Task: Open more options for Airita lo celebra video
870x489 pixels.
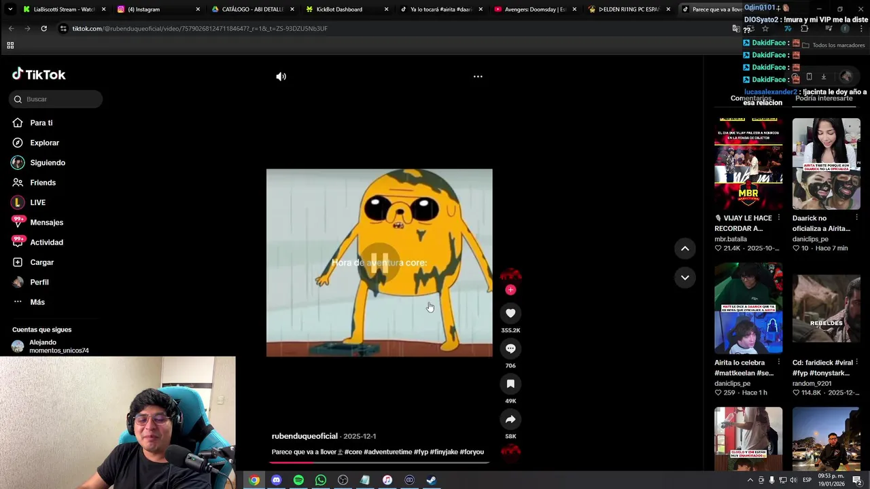Action: (x=779, y=363)
